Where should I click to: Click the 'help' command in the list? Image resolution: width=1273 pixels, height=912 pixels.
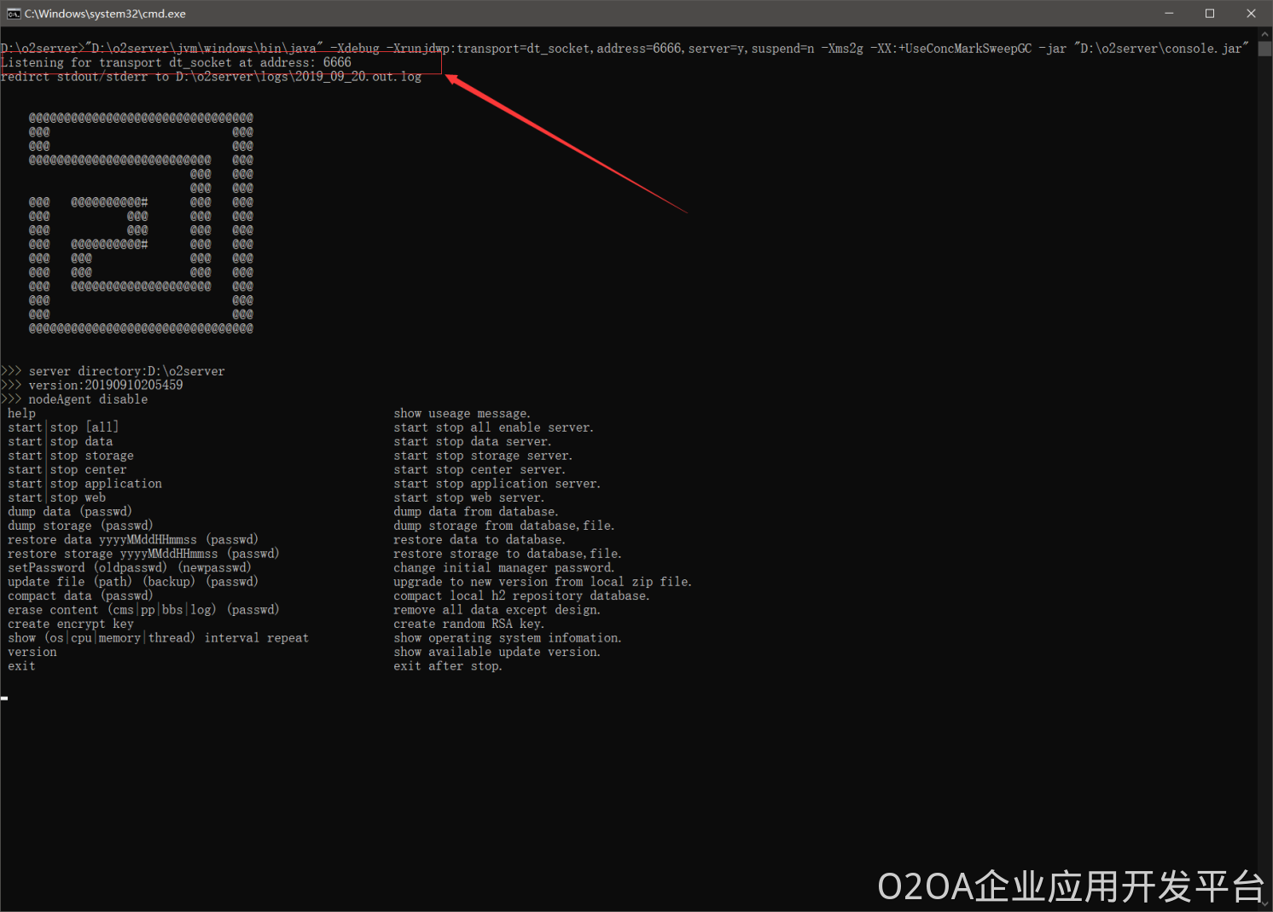pyautogui.click(x=22, y=414)
